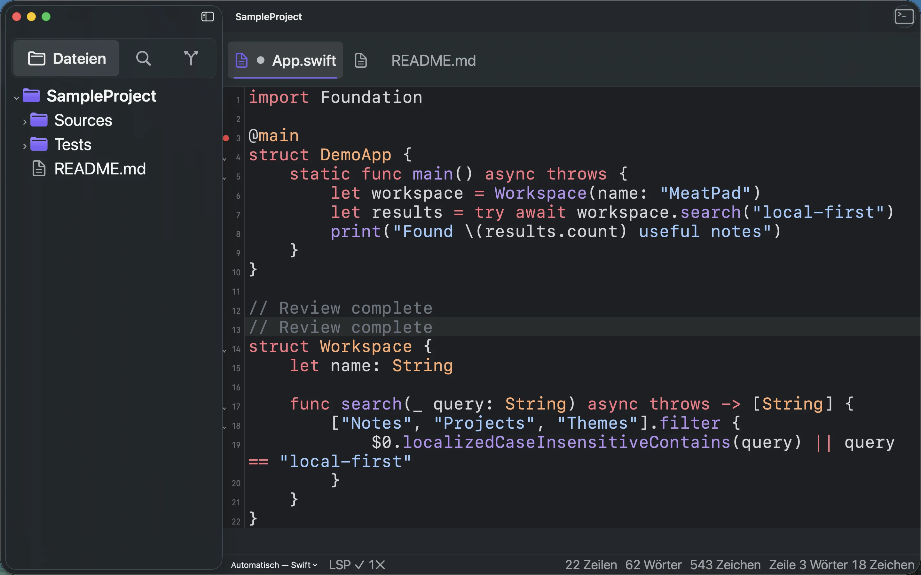Click the Sources folder icon
Screen dimensions: 921x575
39,120
